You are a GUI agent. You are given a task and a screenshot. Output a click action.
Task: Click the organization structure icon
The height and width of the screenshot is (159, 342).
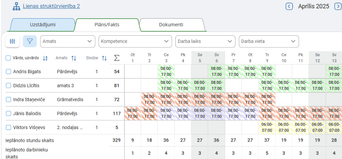pos(16,6)
